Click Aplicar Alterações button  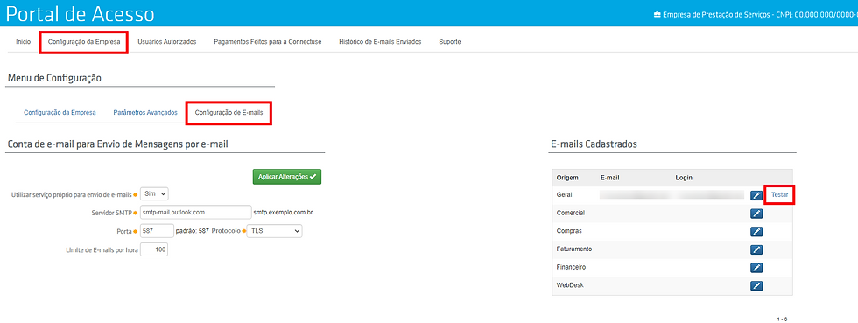point(287,177)
